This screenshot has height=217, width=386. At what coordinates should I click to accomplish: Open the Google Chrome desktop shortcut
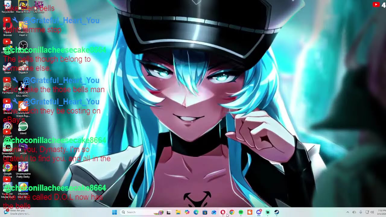[8, 170]
